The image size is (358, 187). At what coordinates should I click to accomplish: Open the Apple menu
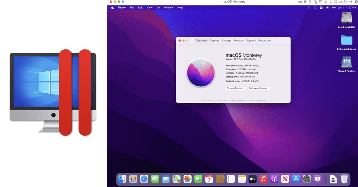pos(112,8)
